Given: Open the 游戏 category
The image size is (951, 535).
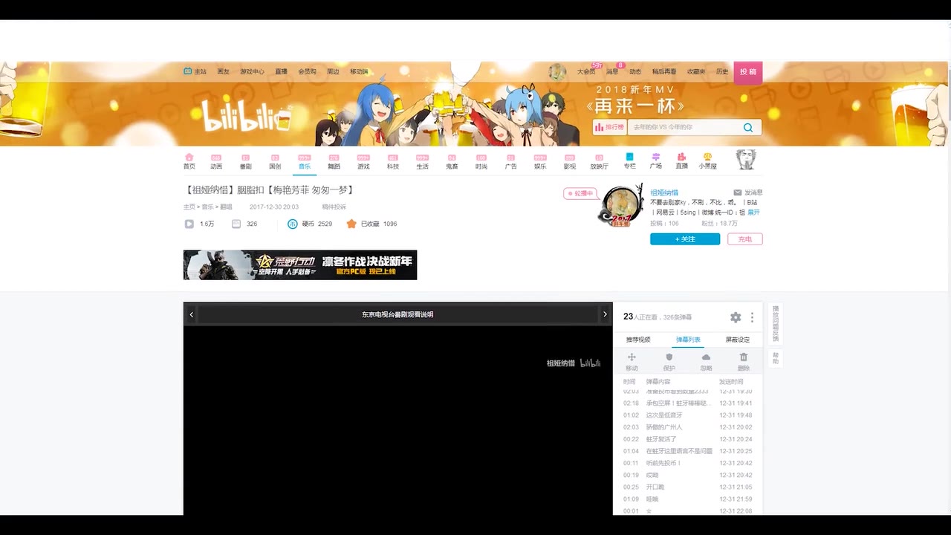Looking at the screenshot, I should [x=363, y=161].
